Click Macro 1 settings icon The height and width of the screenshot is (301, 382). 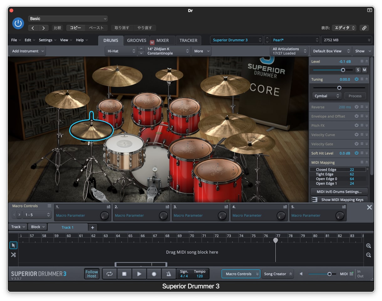pyautogui.click(x=108, y=207)
